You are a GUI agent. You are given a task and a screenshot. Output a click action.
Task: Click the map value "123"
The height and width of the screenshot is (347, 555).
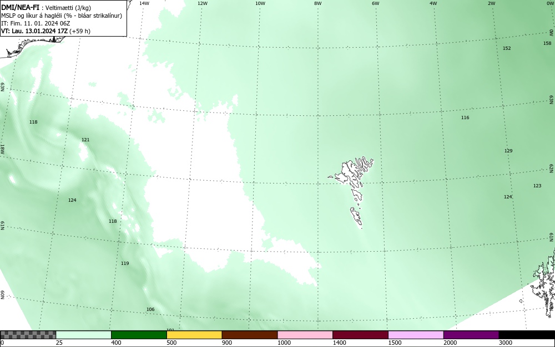[537, 186]
